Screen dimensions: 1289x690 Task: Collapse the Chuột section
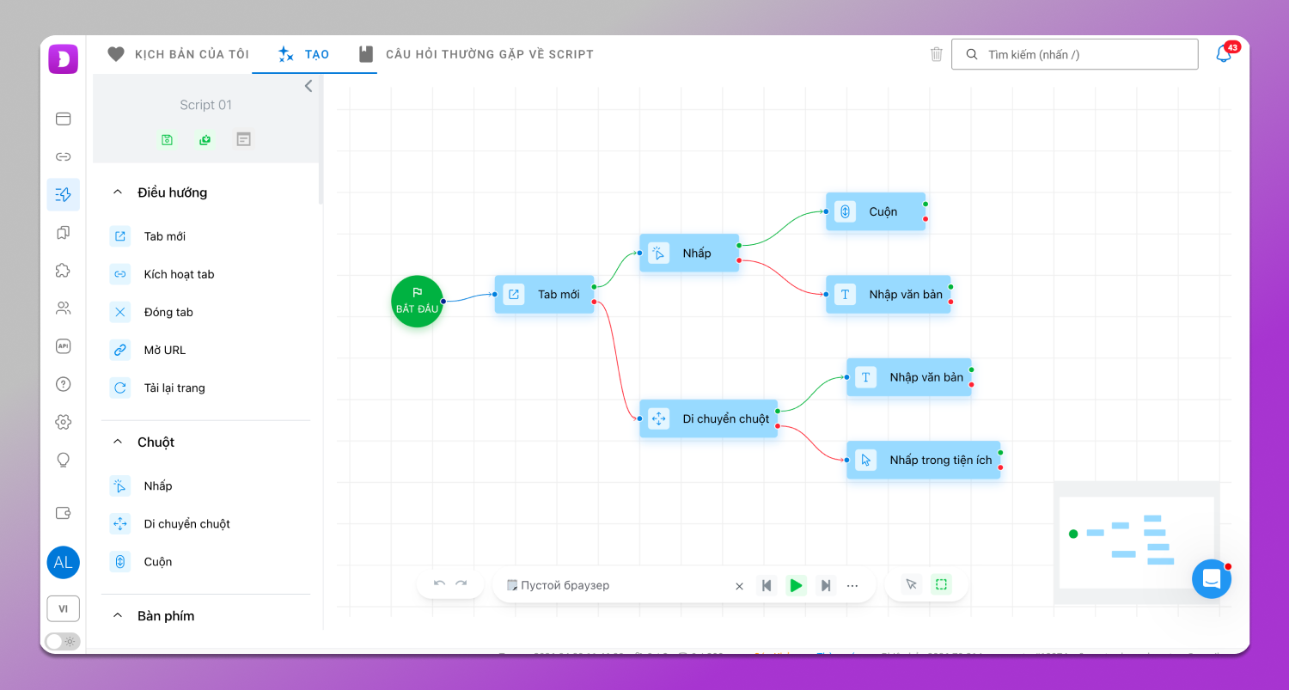118,443
